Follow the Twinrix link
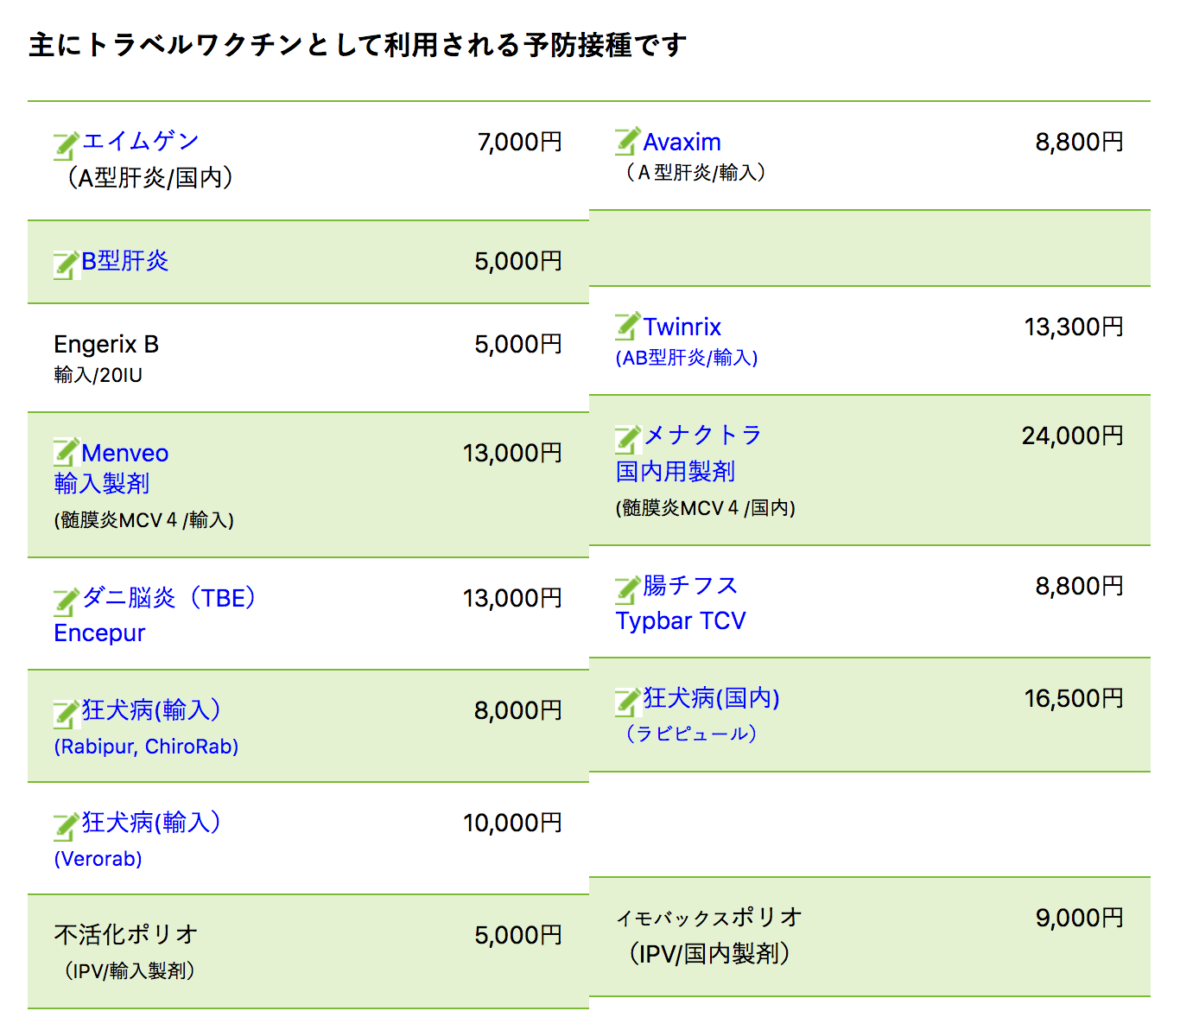The image size is (1180, 1030). point(682,327)
